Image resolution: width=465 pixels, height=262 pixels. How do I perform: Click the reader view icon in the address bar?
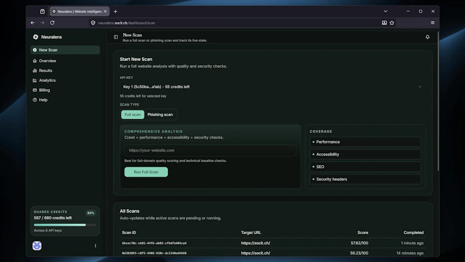tap(384, 23)
